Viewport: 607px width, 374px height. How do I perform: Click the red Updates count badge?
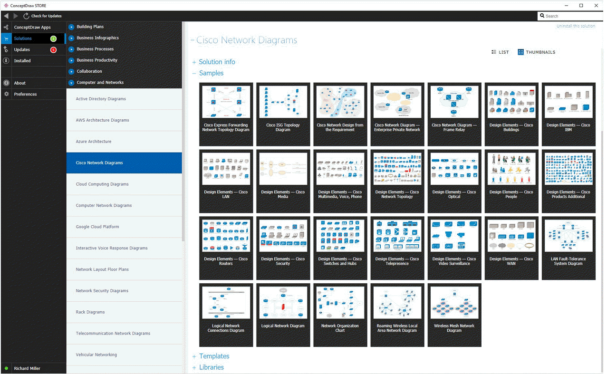53,50
